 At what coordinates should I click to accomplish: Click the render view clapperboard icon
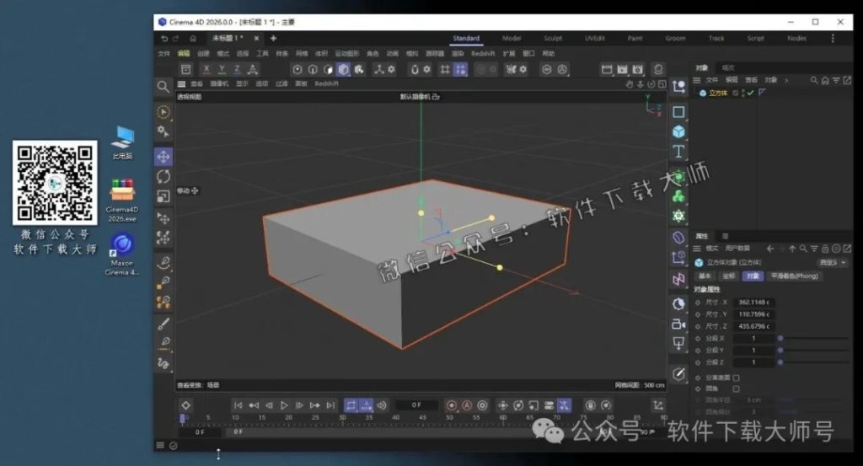tap(607, 69)
